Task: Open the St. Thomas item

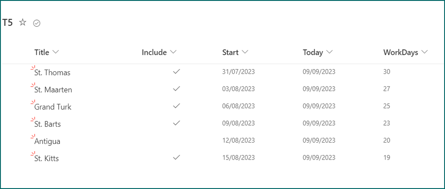Action: click(52, 72)
